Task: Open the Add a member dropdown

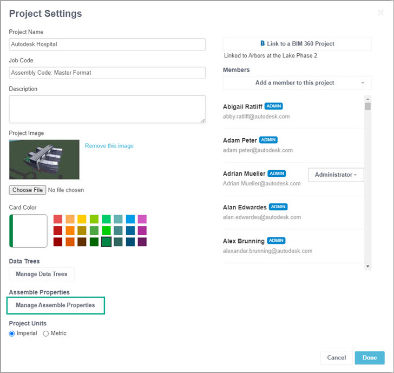Action: pos(297,83)
